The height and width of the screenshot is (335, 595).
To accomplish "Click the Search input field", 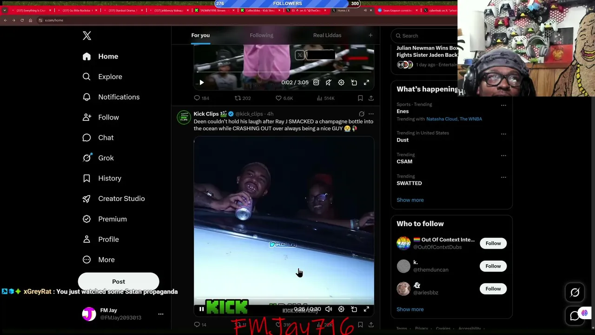I will 425,36.
